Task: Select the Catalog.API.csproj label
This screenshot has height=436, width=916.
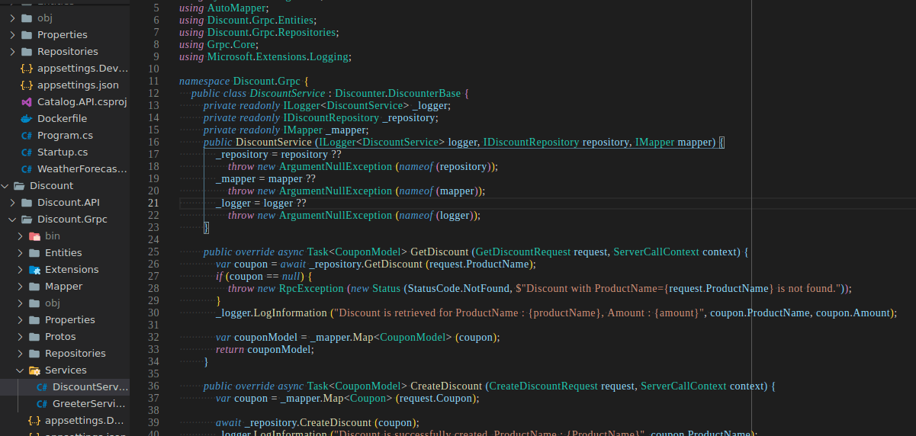Action: click(x=82, y=101)
